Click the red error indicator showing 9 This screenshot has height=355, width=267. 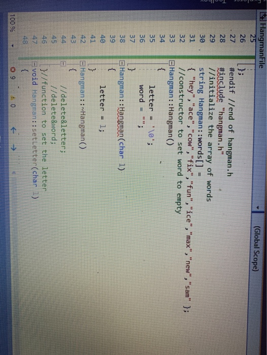tap(13, 74)
